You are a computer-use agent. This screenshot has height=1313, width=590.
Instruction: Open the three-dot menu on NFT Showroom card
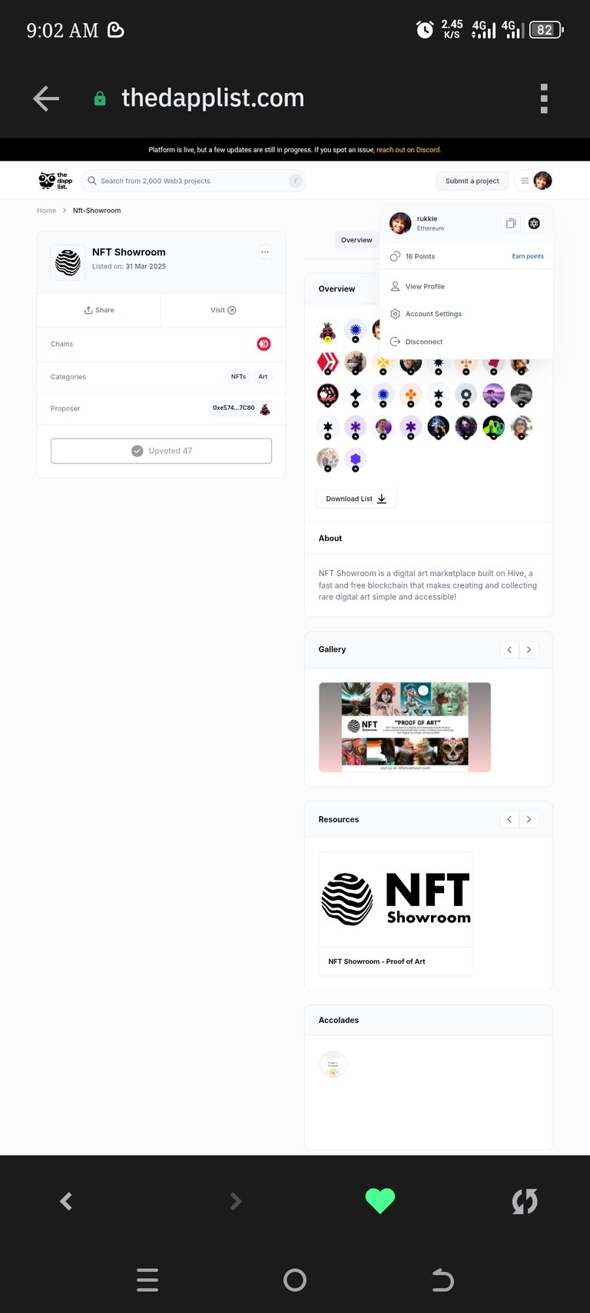point(265,252)
